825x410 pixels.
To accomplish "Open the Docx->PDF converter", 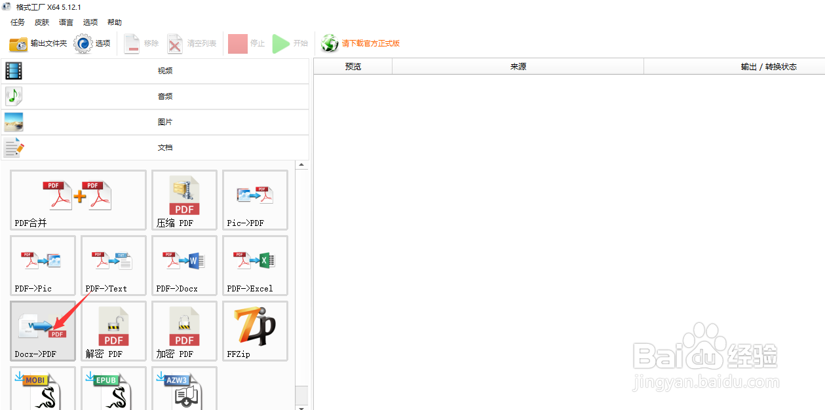I will (43, 331).
